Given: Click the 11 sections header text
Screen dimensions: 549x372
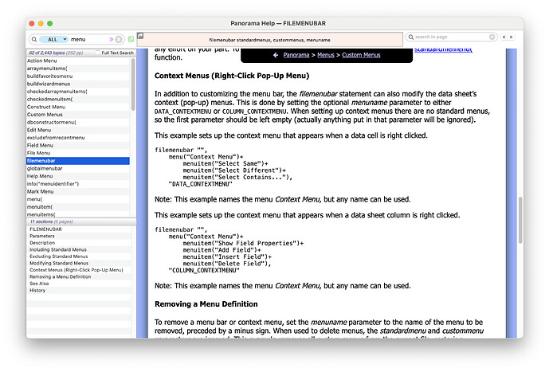Looking at the screenshot, I should click(x=52, y=222).
